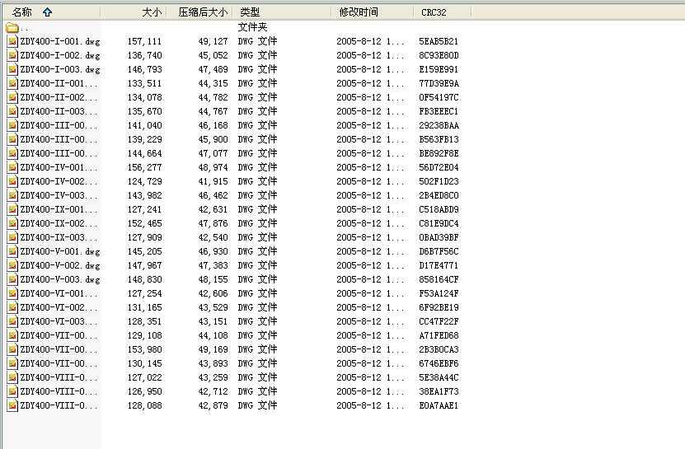Click the size value 128,088
This screenshot has width=685, height=449.
[144, 405]
